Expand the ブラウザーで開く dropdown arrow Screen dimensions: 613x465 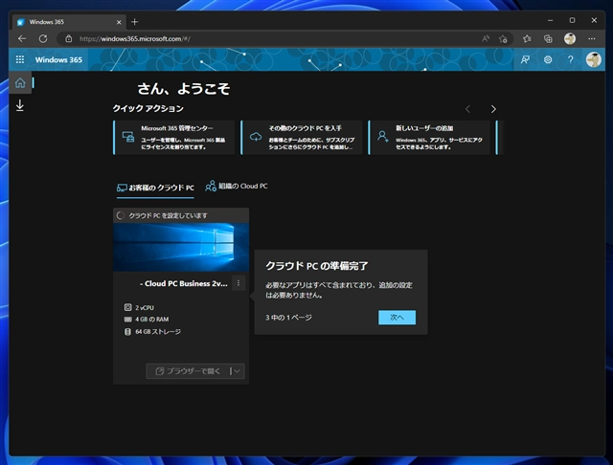click(x=237, y=371)
